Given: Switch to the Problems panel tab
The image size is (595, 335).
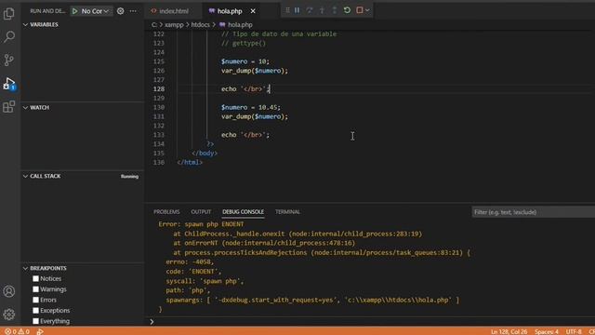Looking at the screenshot, I should (166, 211).
